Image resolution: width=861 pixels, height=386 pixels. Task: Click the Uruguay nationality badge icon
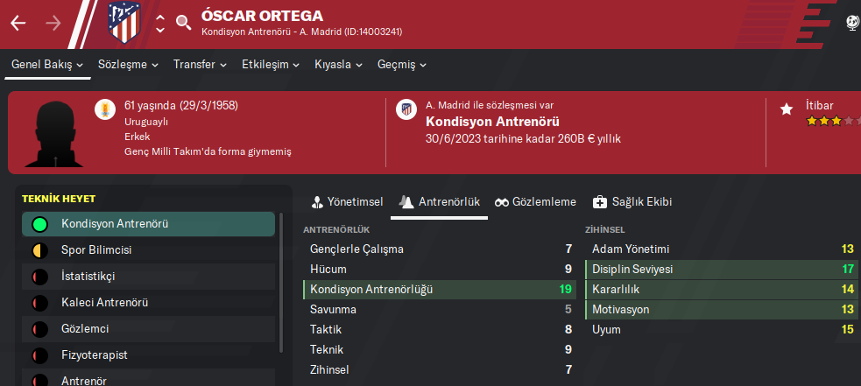104,109
